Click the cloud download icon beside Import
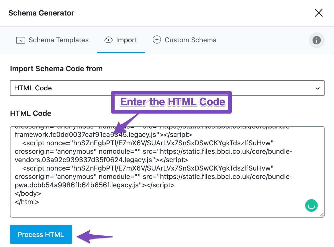Viewport: 334px width, 247px height. tap(109, 40)
